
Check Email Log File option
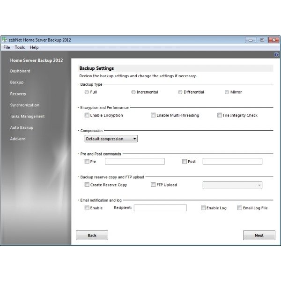click(240, 207)
